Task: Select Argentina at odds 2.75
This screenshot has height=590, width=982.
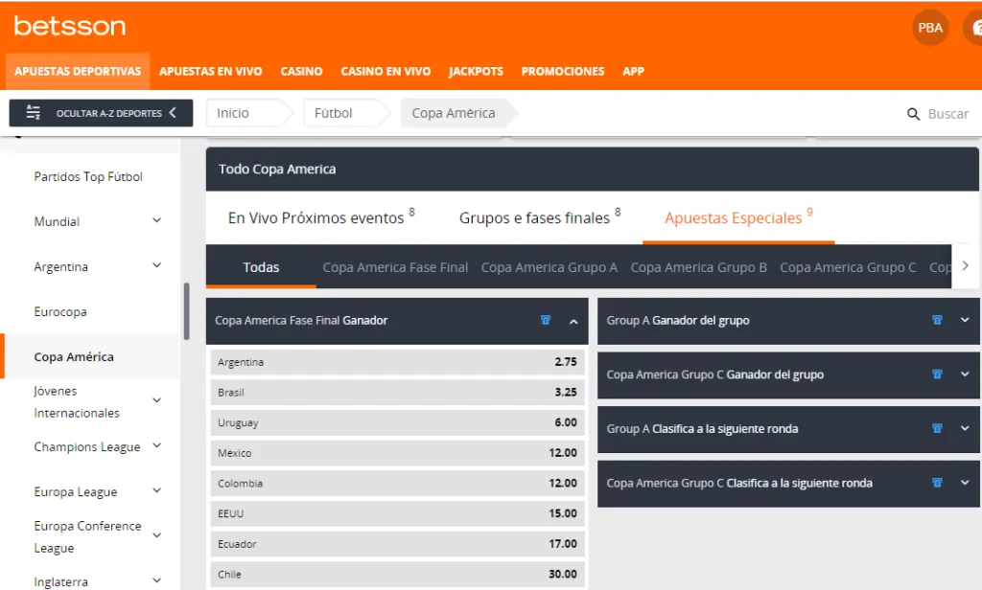Action: pyautogui.click(x=397, y=361)
